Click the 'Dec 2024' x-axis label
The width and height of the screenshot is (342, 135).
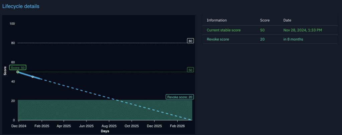click(19, 126)
